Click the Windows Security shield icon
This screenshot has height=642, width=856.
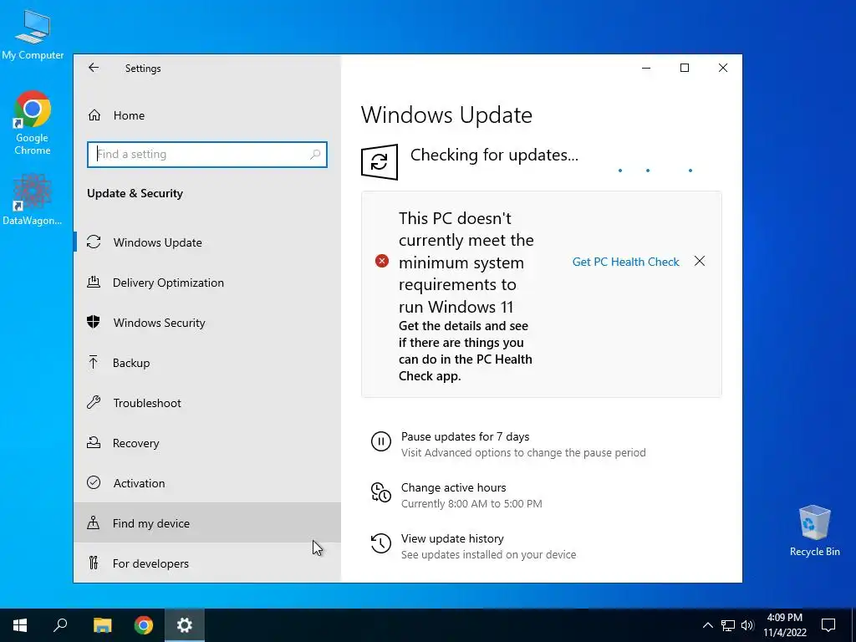coord(94,322)
